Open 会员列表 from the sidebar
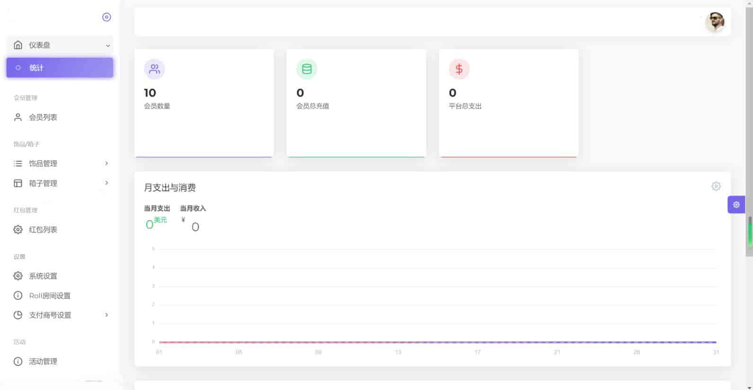Image resolution: width=753 pixels, height=390 pixels. pos(43,117)
